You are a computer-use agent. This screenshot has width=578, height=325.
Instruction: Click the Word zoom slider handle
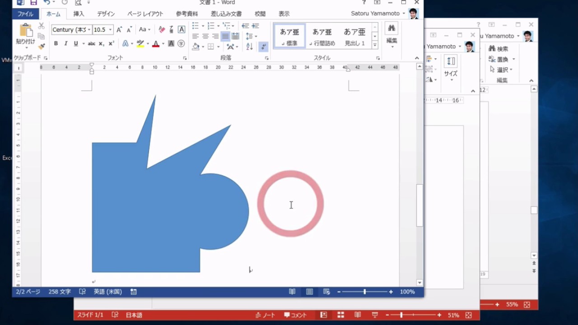pos(364,292)
